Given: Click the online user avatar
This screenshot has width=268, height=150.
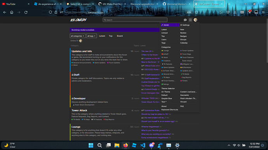Looking at the screenshot, I should [81, 41].
